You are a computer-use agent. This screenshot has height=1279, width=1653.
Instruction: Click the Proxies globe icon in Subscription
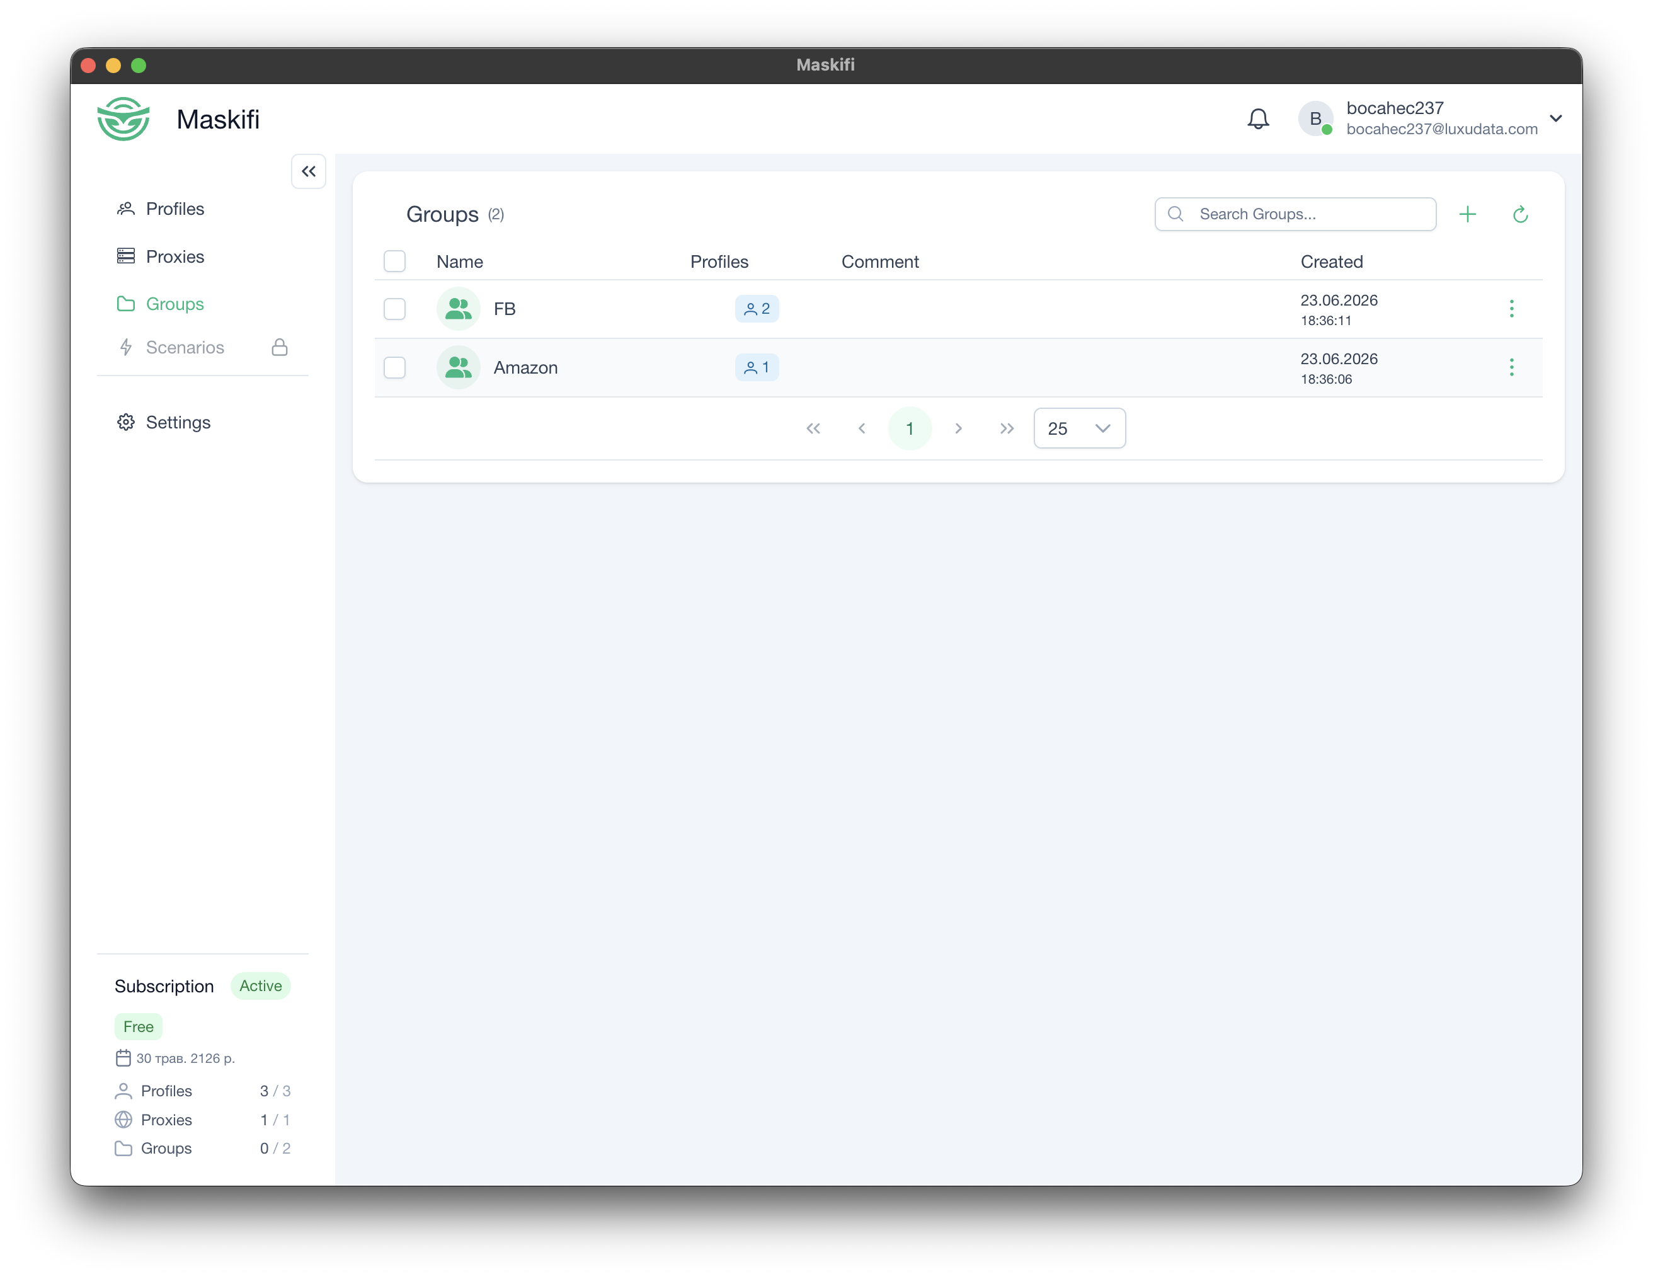pyautogui.click(x=123, y=1120)
